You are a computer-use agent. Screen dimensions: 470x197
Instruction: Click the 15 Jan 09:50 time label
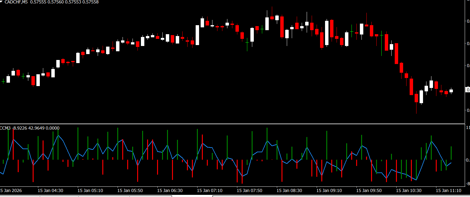click(x=369, y=190)
